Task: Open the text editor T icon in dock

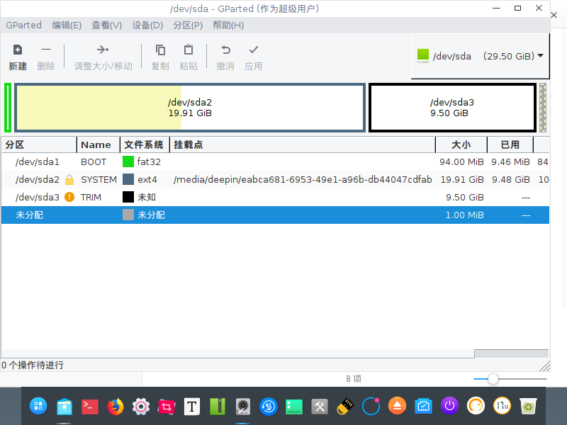Action: tap(192, 407)
